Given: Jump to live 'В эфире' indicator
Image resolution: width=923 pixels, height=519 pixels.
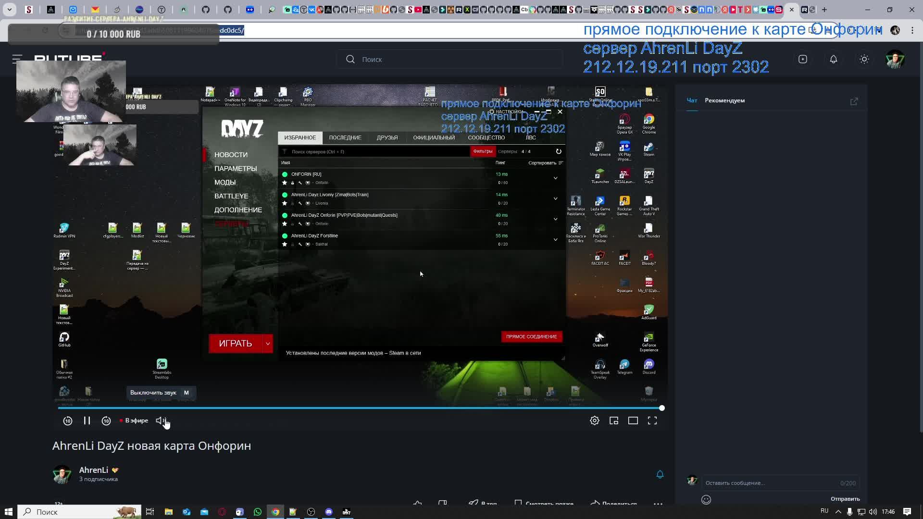Looking at the screenshot, I should [134, 420].
